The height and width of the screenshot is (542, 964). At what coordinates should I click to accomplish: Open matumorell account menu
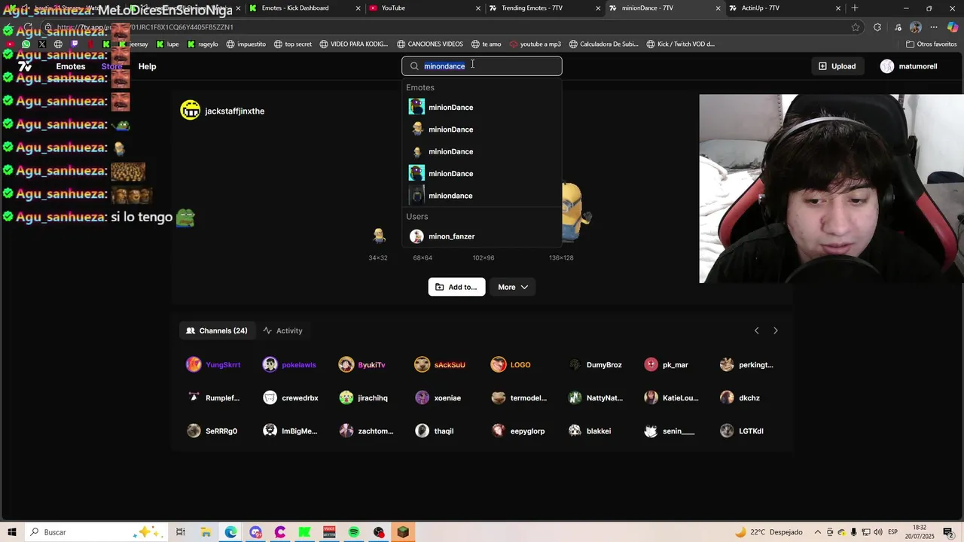point(909,66)
